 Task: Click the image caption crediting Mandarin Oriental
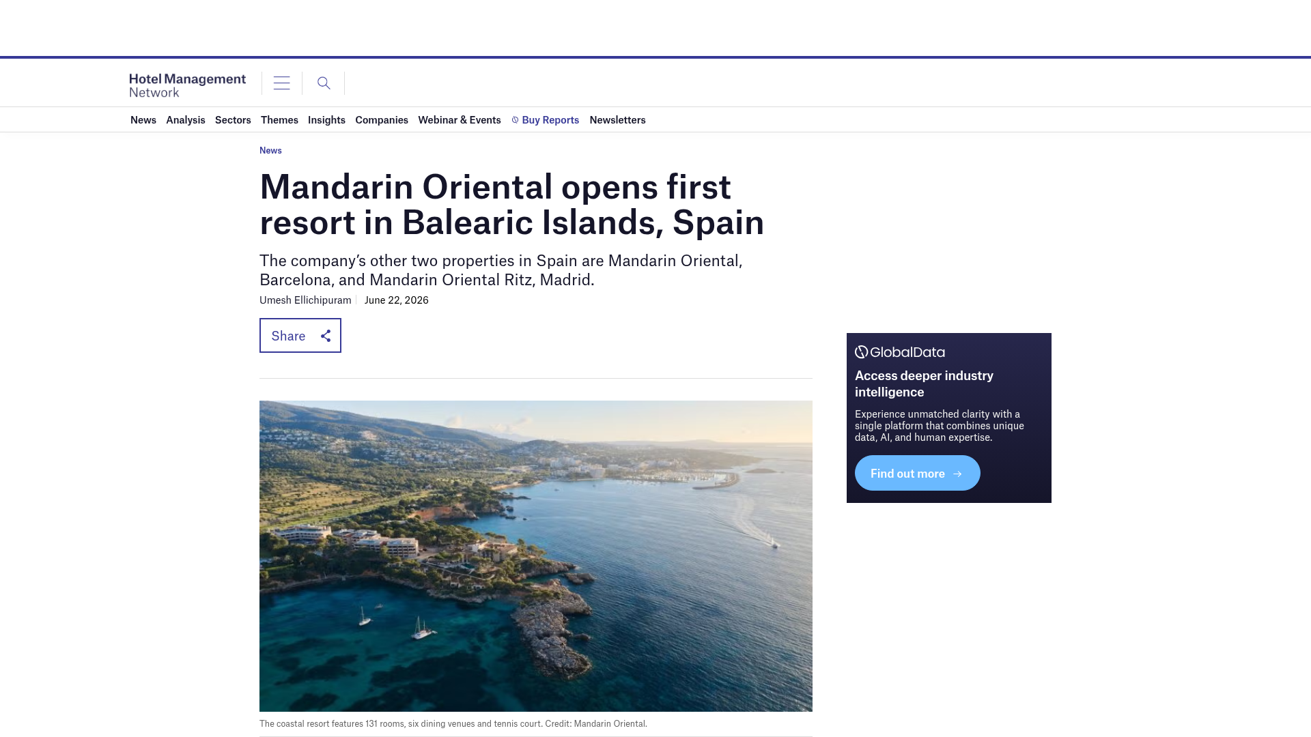pyautogui.click(x=453, y=723)
